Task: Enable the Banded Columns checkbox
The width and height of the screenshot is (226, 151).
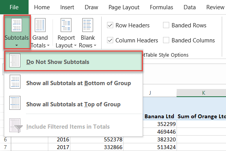Action: 166,40
